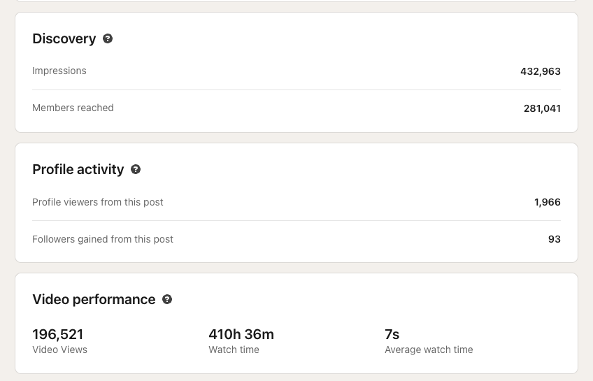Select the 432,963 impressions value

(x=540, y=71)
